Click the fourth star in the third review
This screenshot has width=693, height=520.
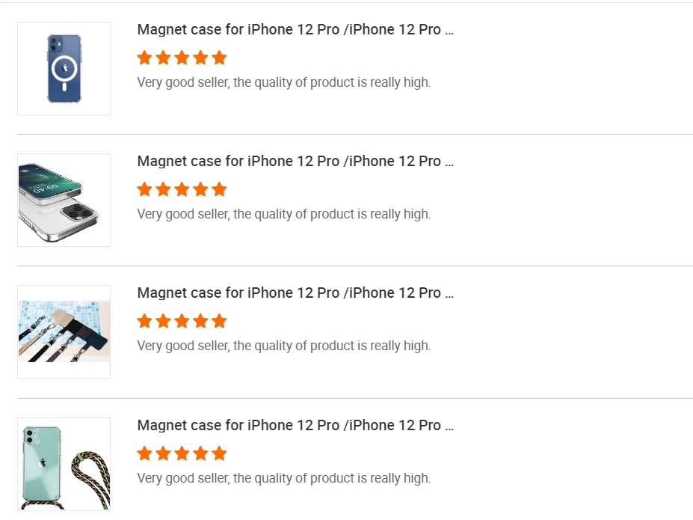click(200, 321)
